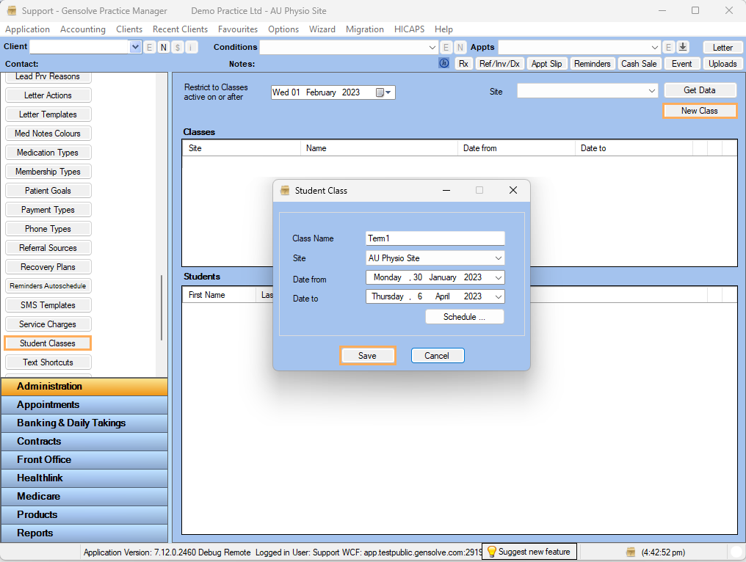The width and height of the screenshot is (746, 562).
Task: Open Service Charges in the sidebar
Action: [x=48, y=324]
